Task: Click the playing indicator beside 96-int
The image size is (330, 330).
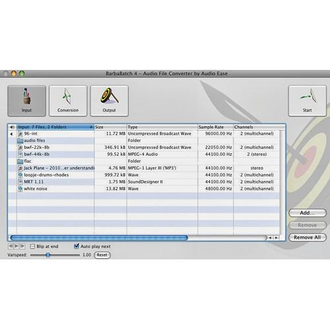Action: tap(11, 134)
